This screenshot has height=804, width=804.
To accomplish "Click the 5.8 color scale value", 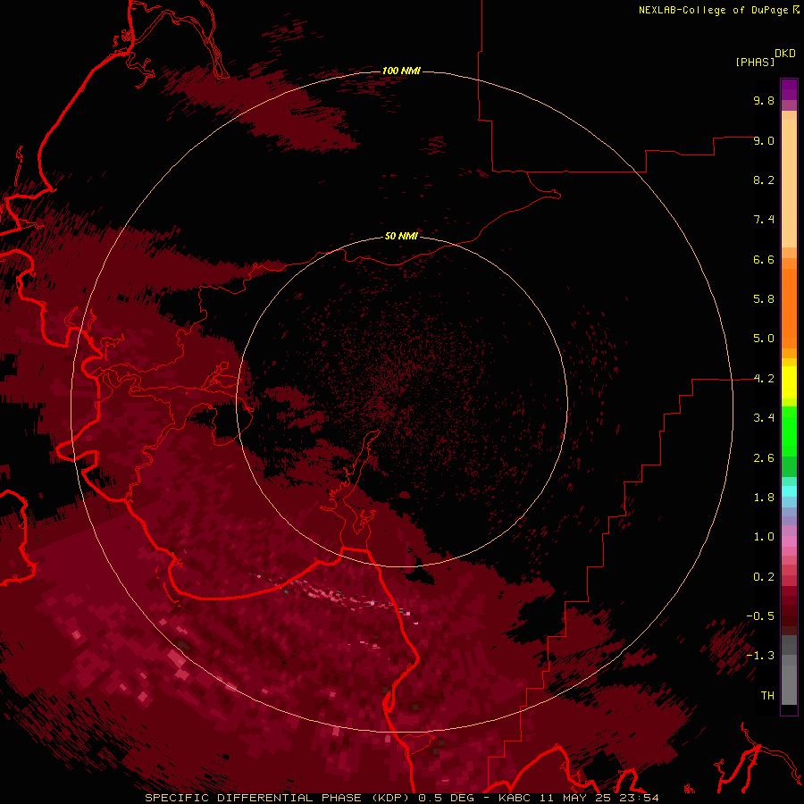I will 764,299.
